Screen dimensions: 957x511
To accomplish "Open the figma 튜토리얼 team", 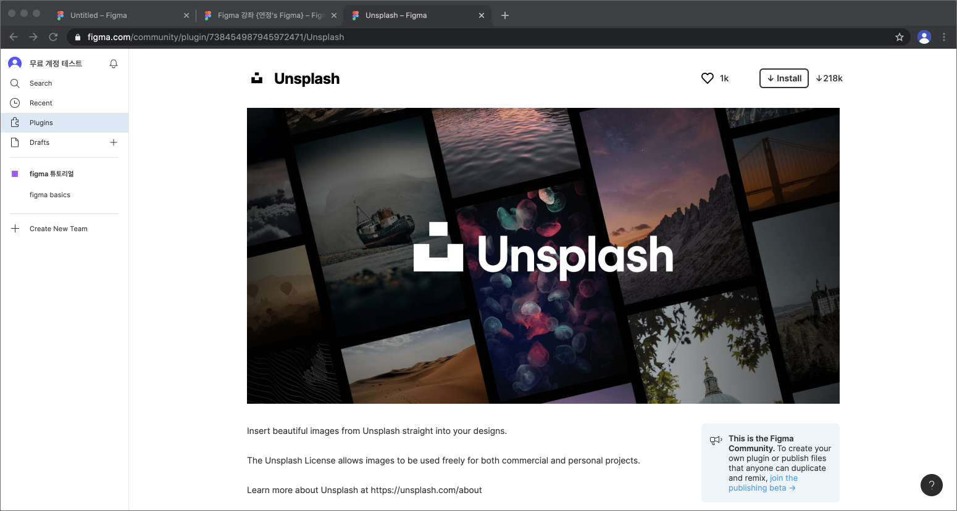I will 52,174.
